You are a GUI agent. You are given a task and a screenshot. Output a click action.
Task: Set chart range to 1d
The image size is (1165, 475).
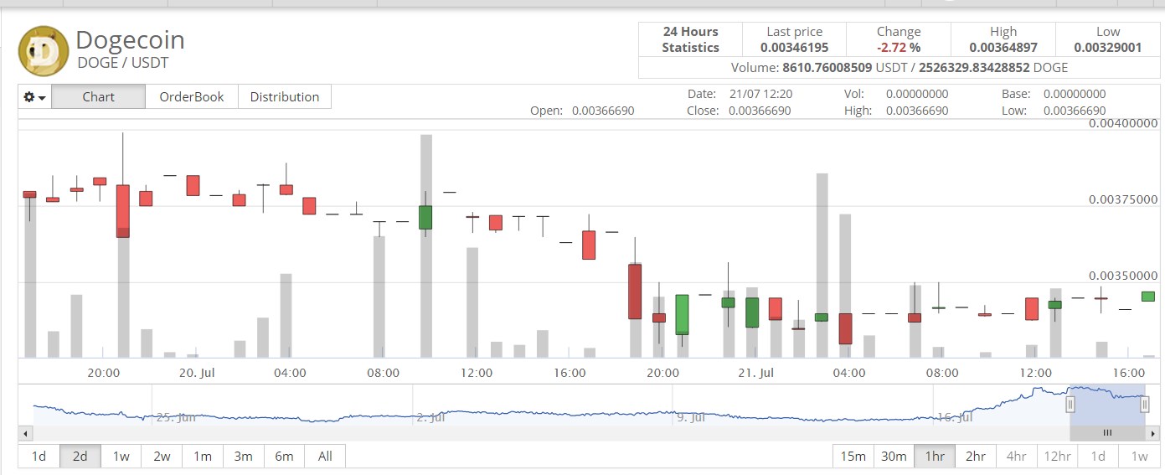pos(39,457)
